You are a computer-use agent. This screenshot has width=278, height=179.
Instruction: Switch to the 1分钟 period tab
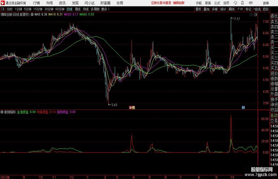[18, 9]
